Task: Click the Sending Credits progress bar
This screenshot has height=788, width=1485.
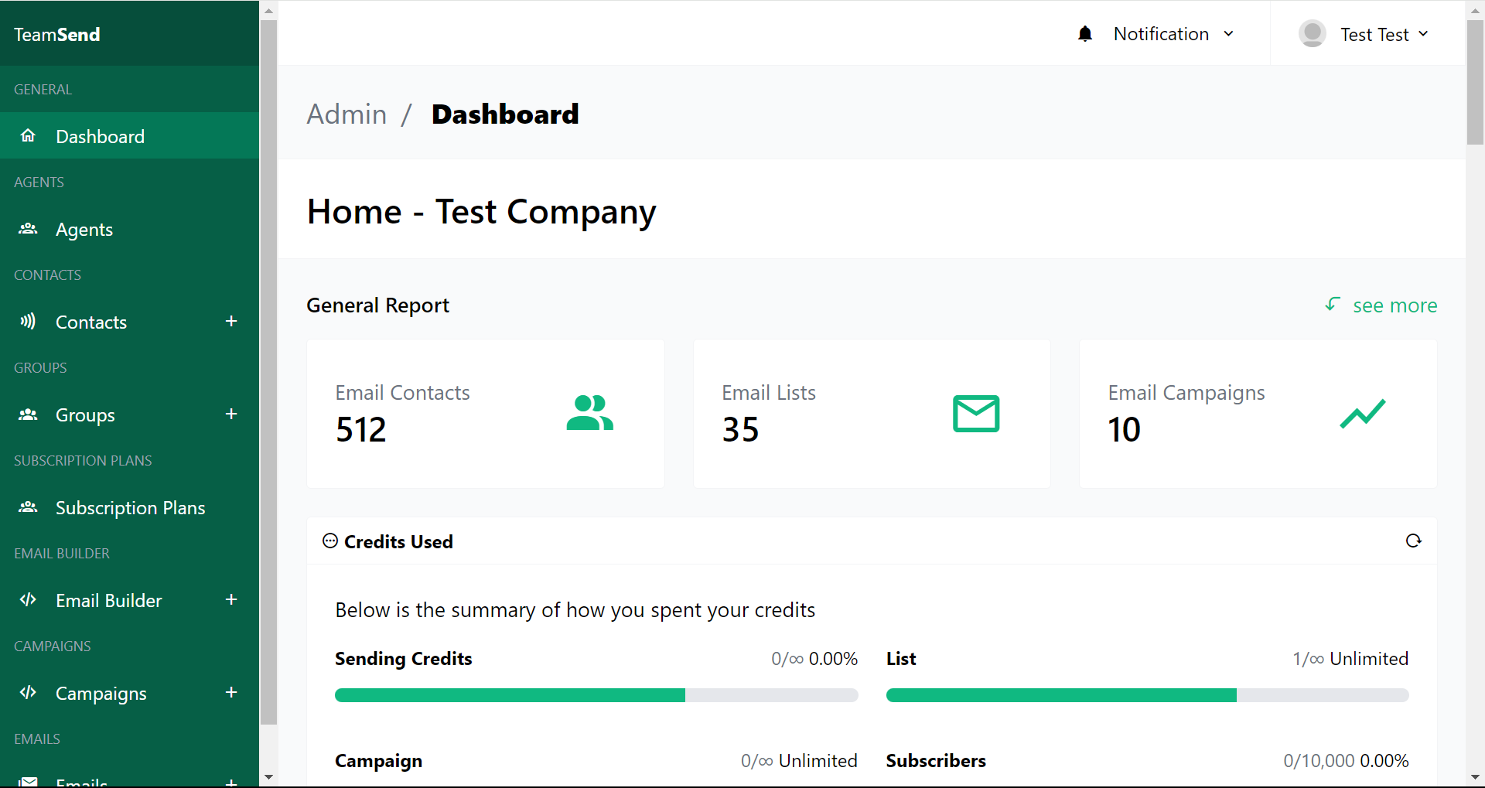Action: pos(596,695)
